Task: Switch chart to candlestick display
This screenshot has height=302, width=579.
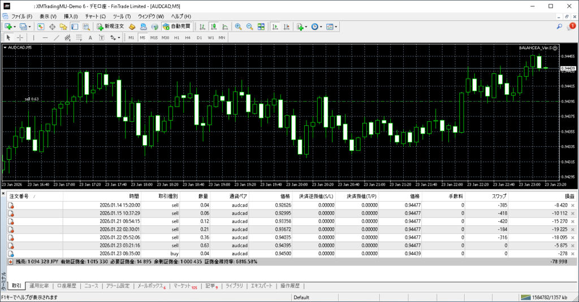Action: pyautogui.click(x=214, y=27)
